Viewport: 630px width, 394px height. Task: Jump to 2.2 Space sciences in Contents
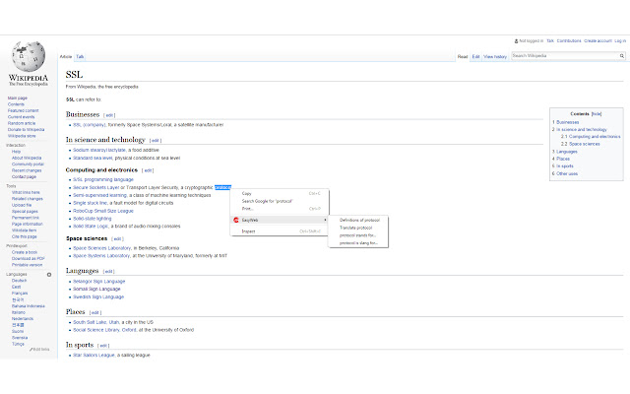580,144
